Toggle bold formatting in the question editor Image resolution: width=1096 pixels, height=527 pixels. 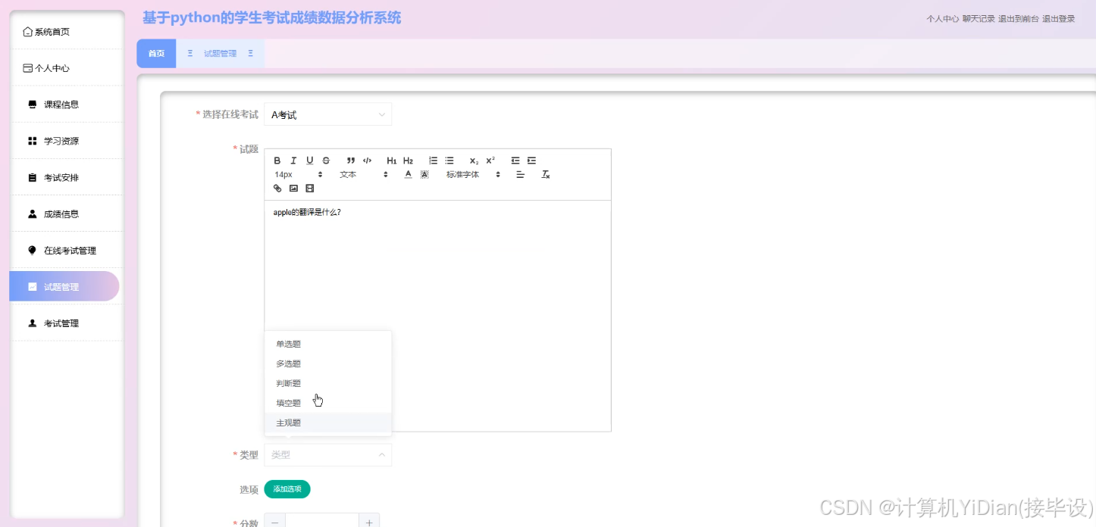[277, 160]
